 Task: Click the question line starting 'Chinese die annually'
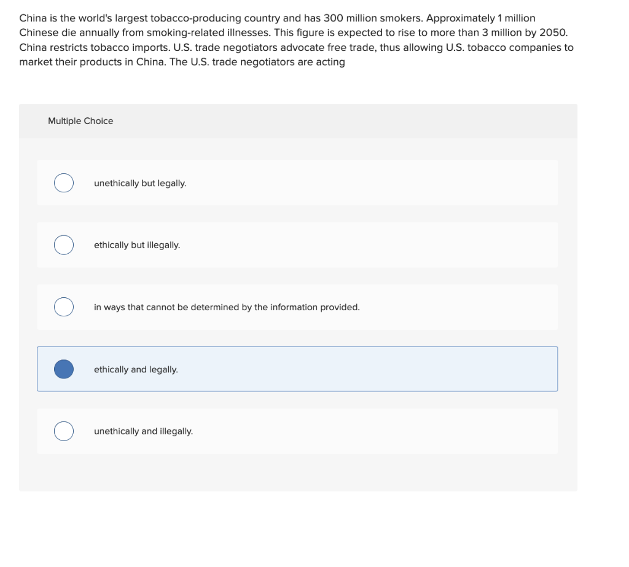click(x=293, y=33)
